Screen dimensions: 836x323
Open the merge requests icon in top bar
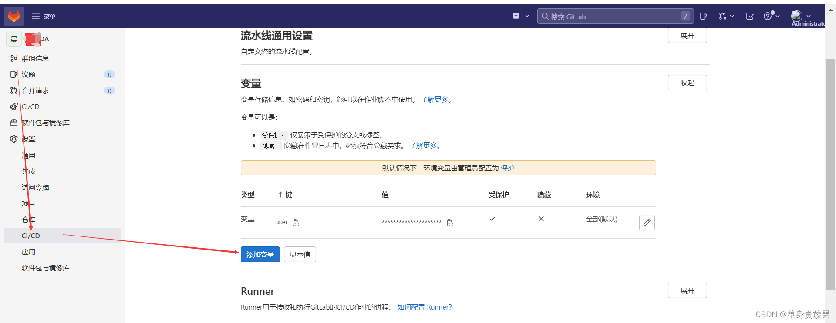[x=722, y=16]
